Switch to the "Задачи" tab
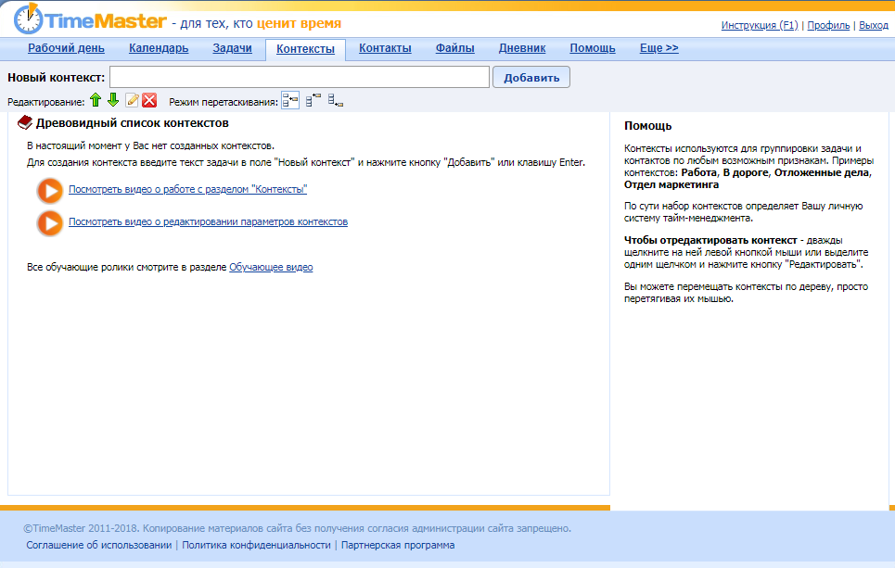The width and height of the screenshot is (895, 568). pos(232,48)
